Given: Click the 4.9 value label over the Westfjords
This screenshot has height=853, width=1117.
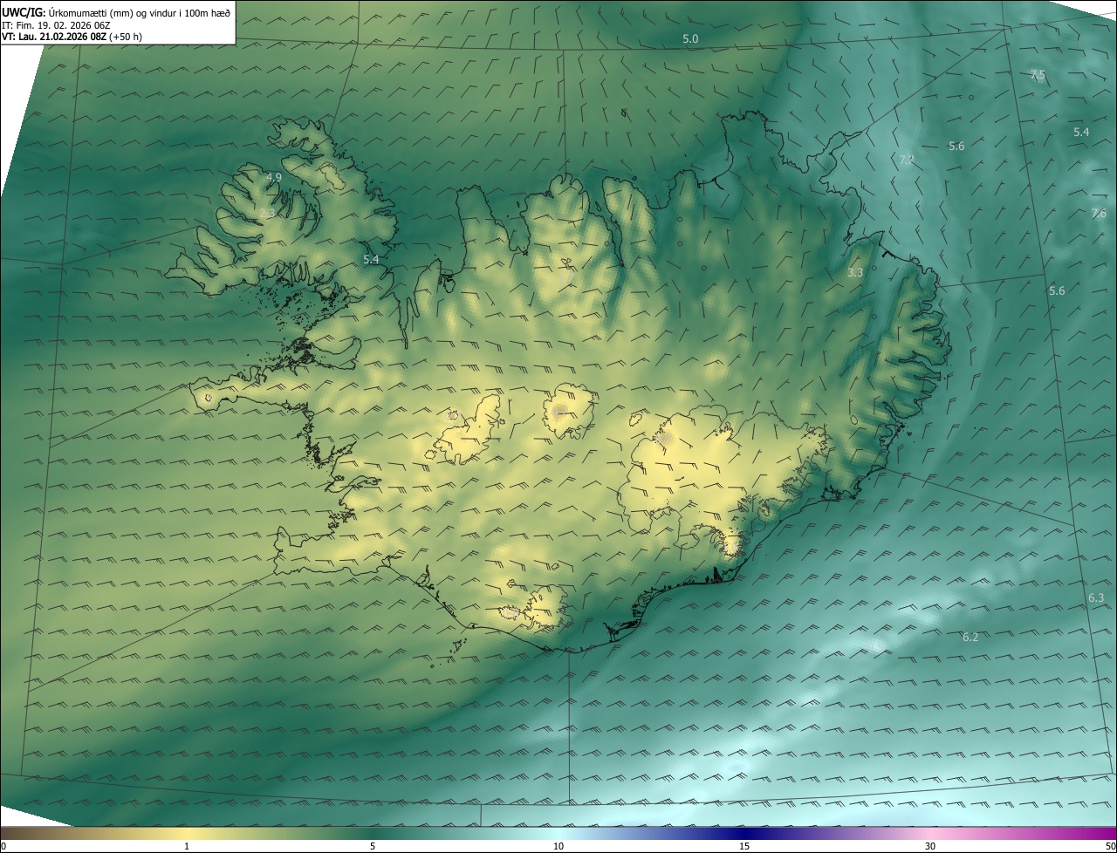Looking at the screenshot, I should click(274, 177).
